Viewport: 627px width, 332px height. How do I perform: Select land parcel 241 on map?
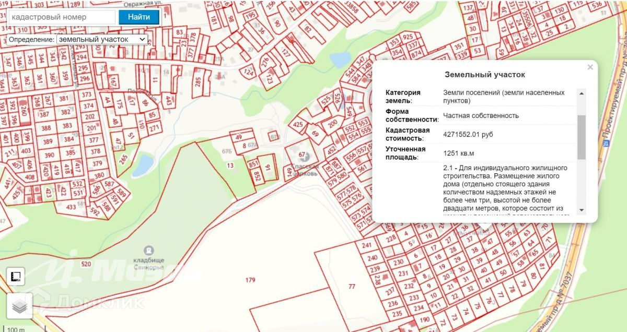pos(366,245)
